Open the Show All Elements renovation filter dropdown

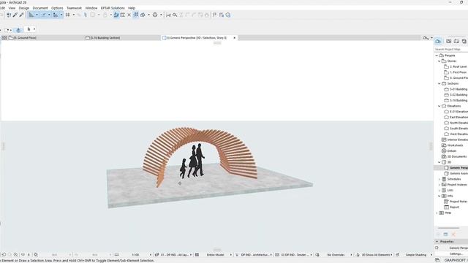click(374, 255)
